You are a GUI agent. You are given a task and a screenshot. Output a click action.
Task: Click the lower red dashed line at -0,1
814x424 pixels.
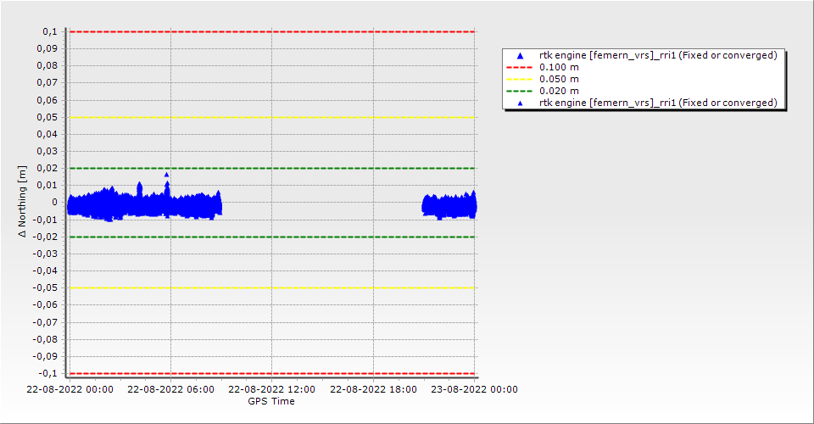(271, 373)
